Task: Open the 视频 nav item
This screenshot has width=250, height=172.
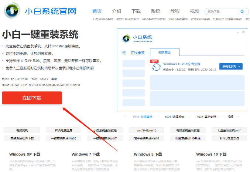Action: [x=195, y=11]
